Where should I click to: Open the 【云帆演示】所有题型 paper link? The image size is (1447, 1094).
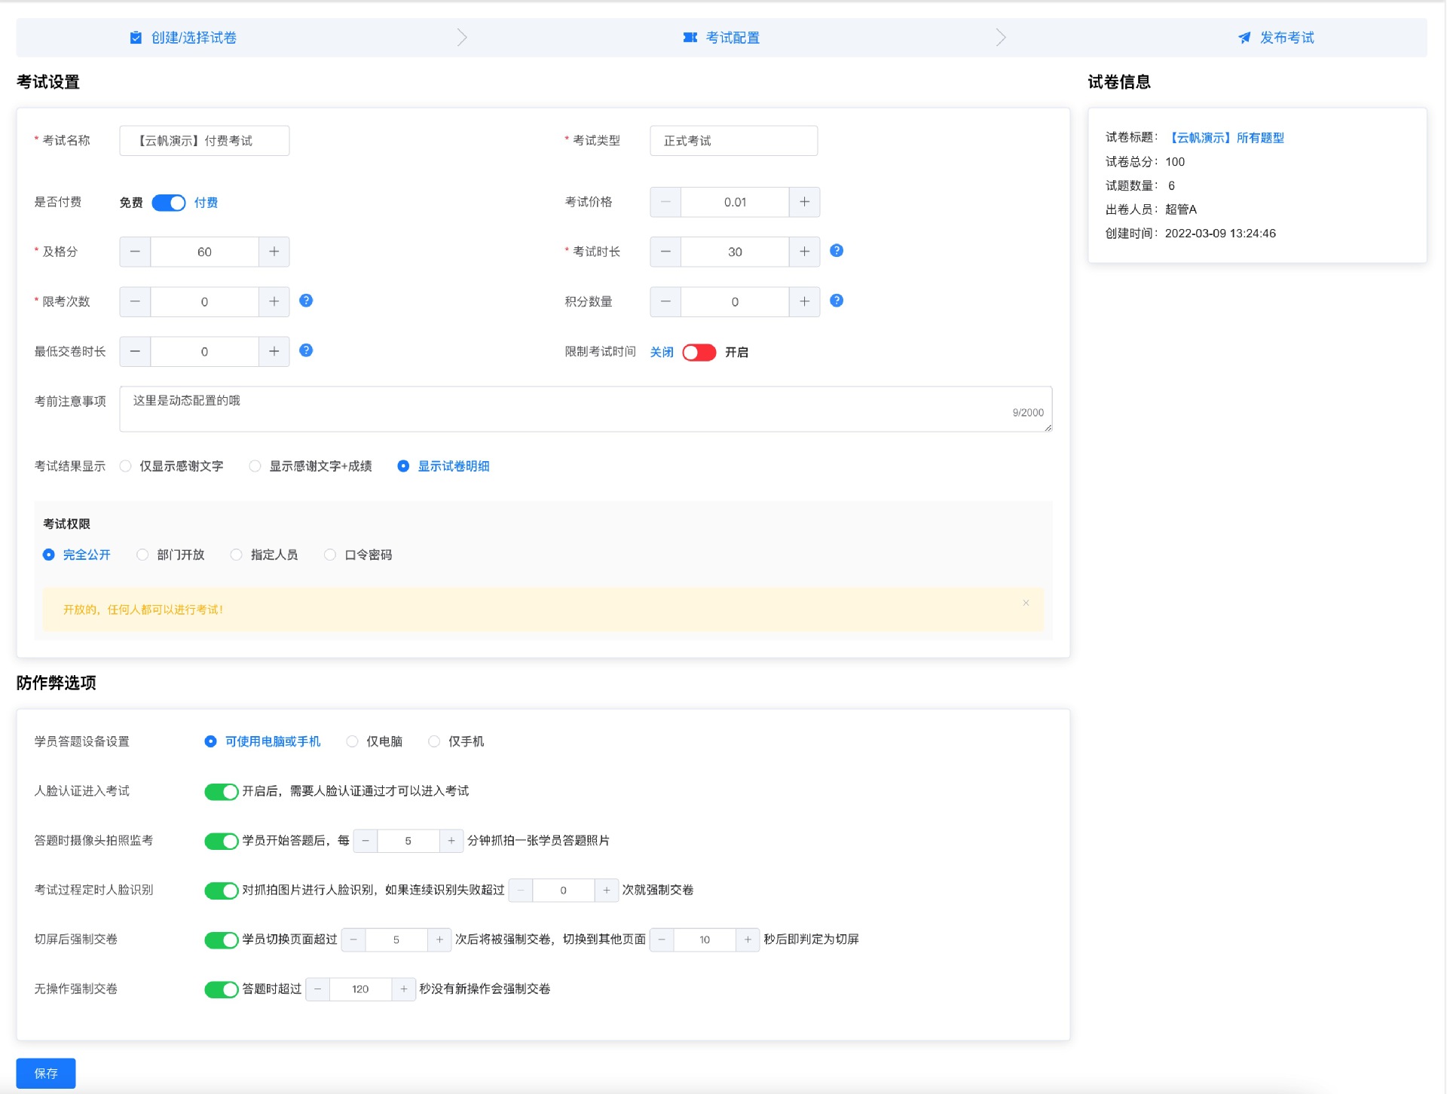1225,138
